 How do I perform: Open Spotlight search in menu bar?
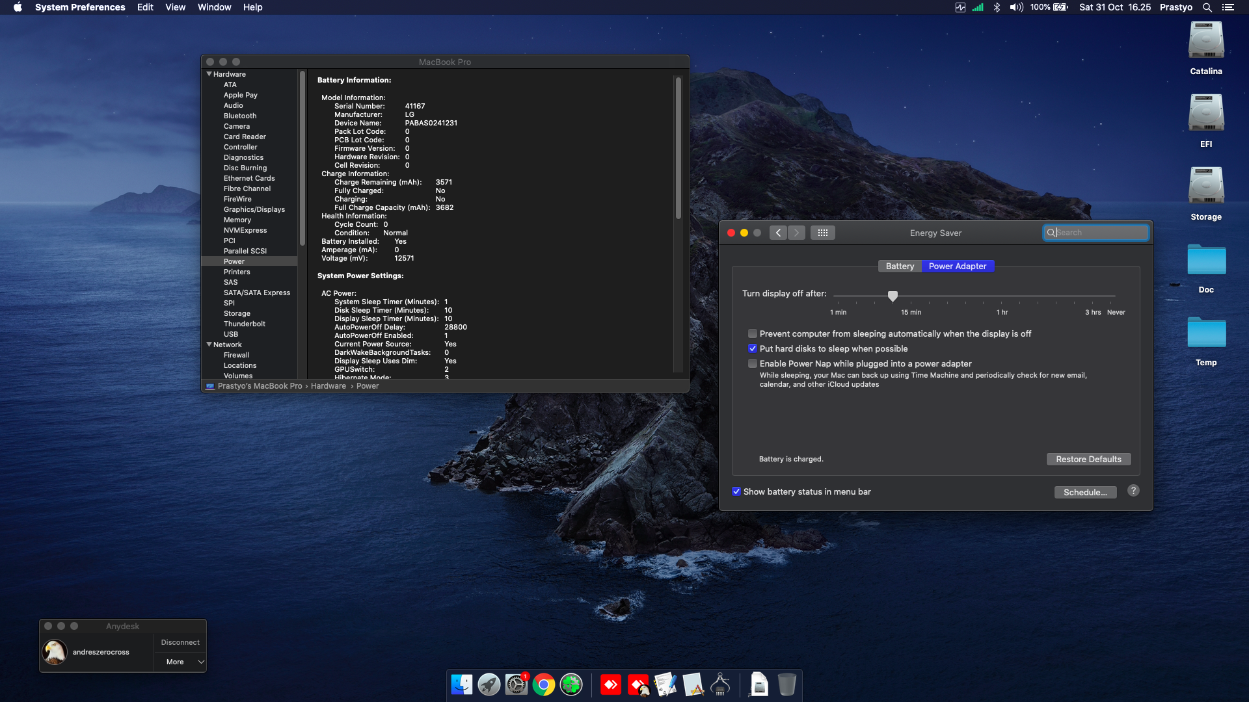click(x=1207, y=7)
